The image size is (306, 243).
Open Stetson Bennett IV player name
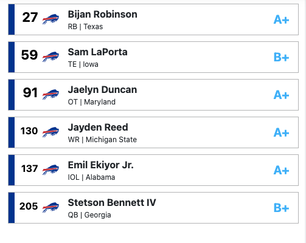click(112, 203)
